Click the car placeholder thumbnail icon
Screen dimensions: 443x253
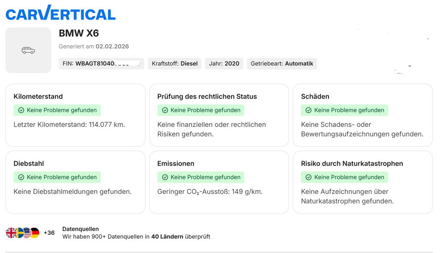[x=28, y=51]
